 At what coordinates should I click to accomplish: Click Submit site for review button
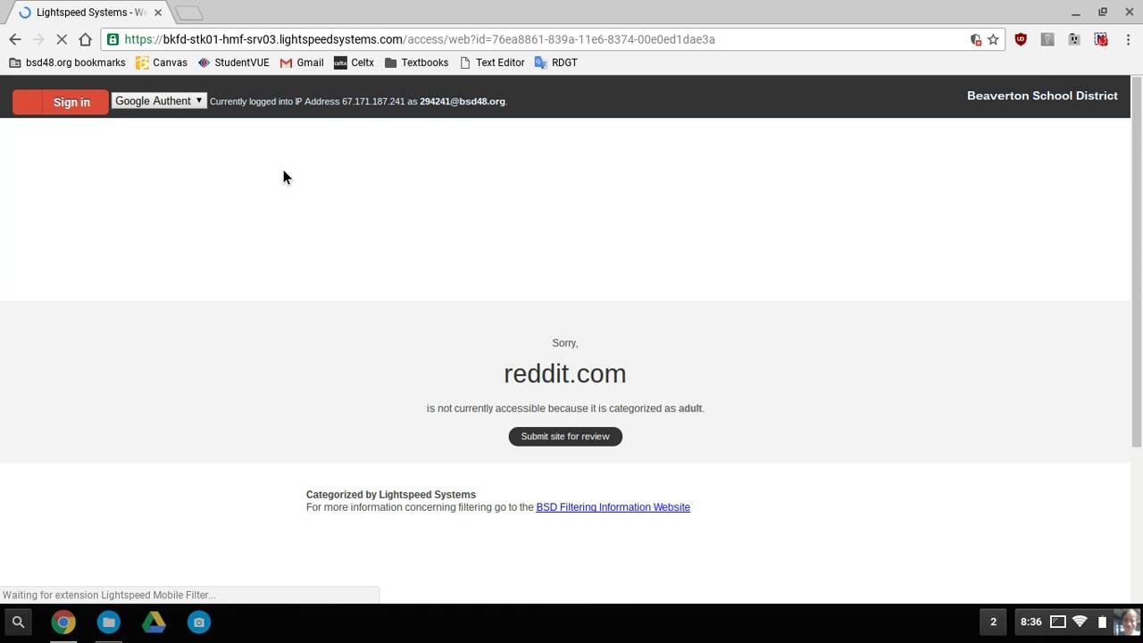565,436
